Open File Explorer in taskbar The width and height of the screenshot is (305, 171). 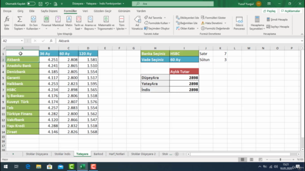[x=39, y=167]
